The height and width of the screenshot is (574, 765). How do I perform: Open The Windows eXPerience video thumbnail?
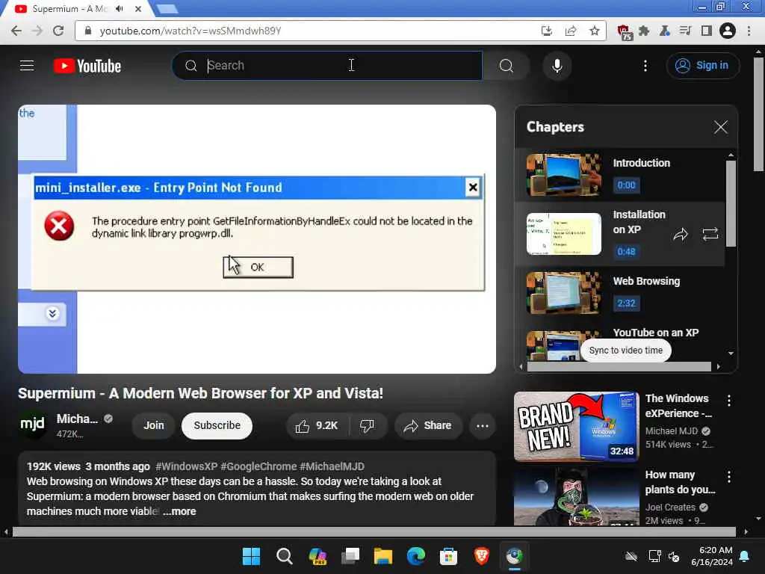click(x=576, y=426)
